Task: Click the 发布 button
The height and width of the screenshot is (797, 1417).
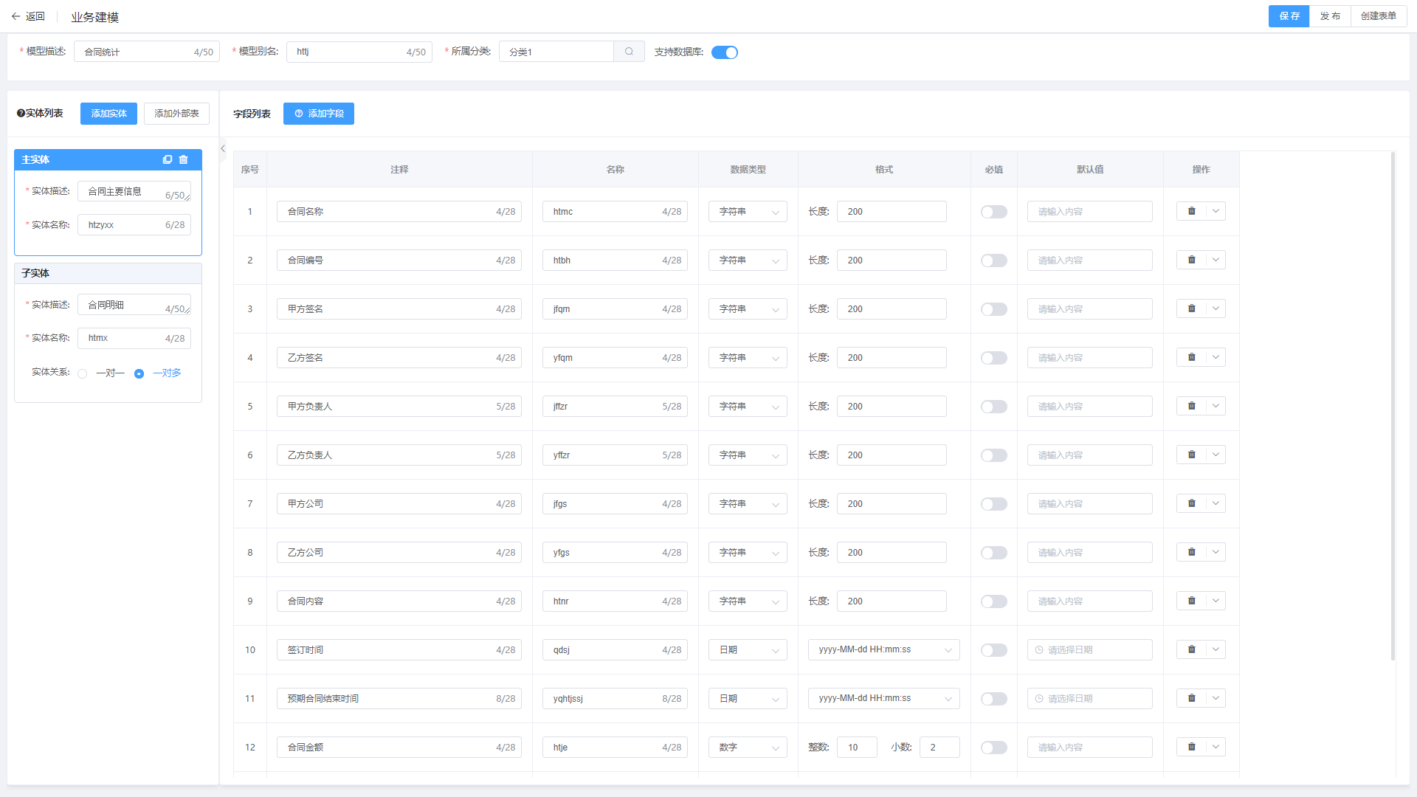Action: click(x=1330, y=16)
